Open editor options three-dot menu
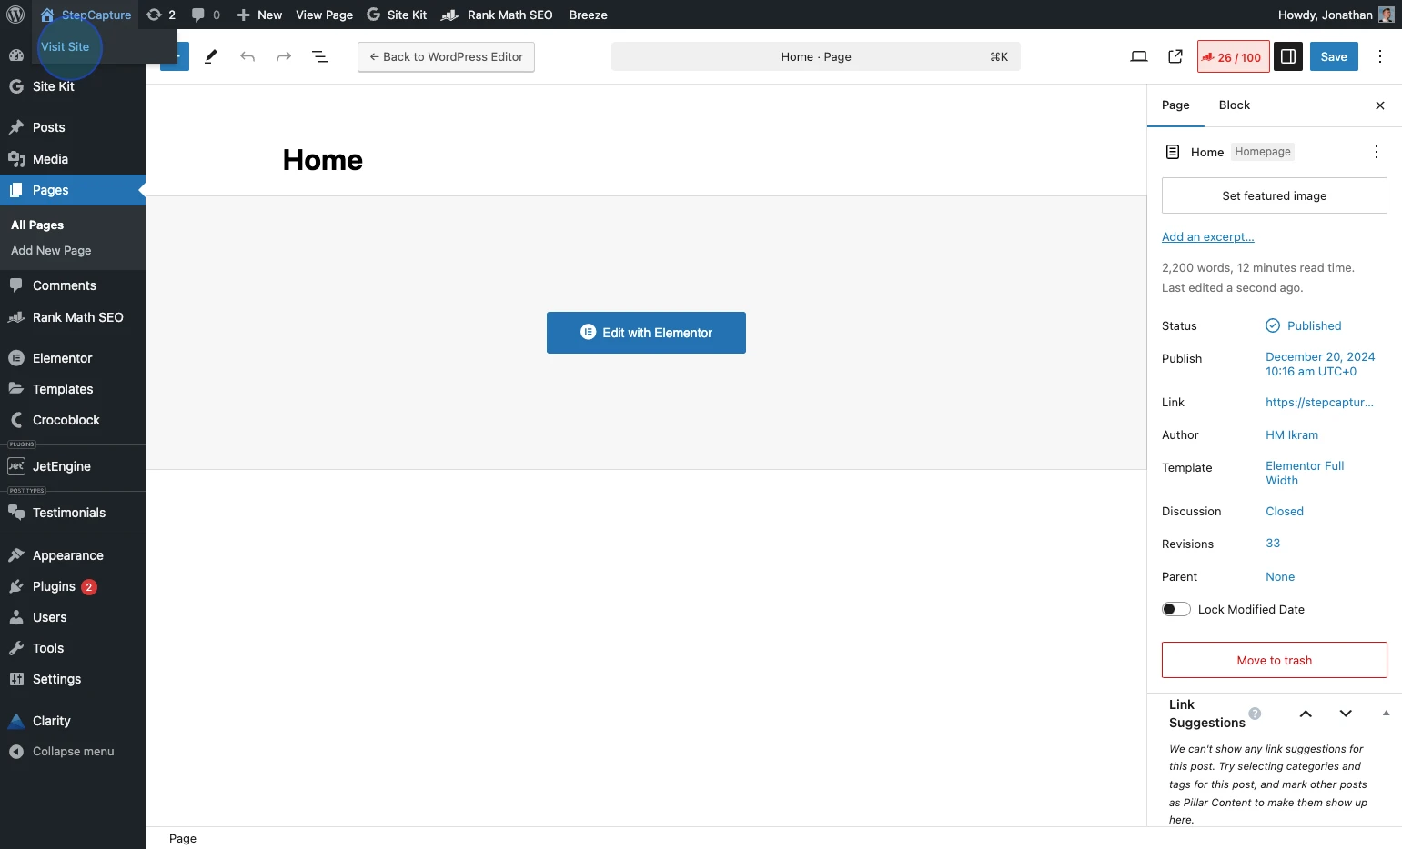Image resolution: width=1402 pixels, height=849 pixels. click(1380, 56)
